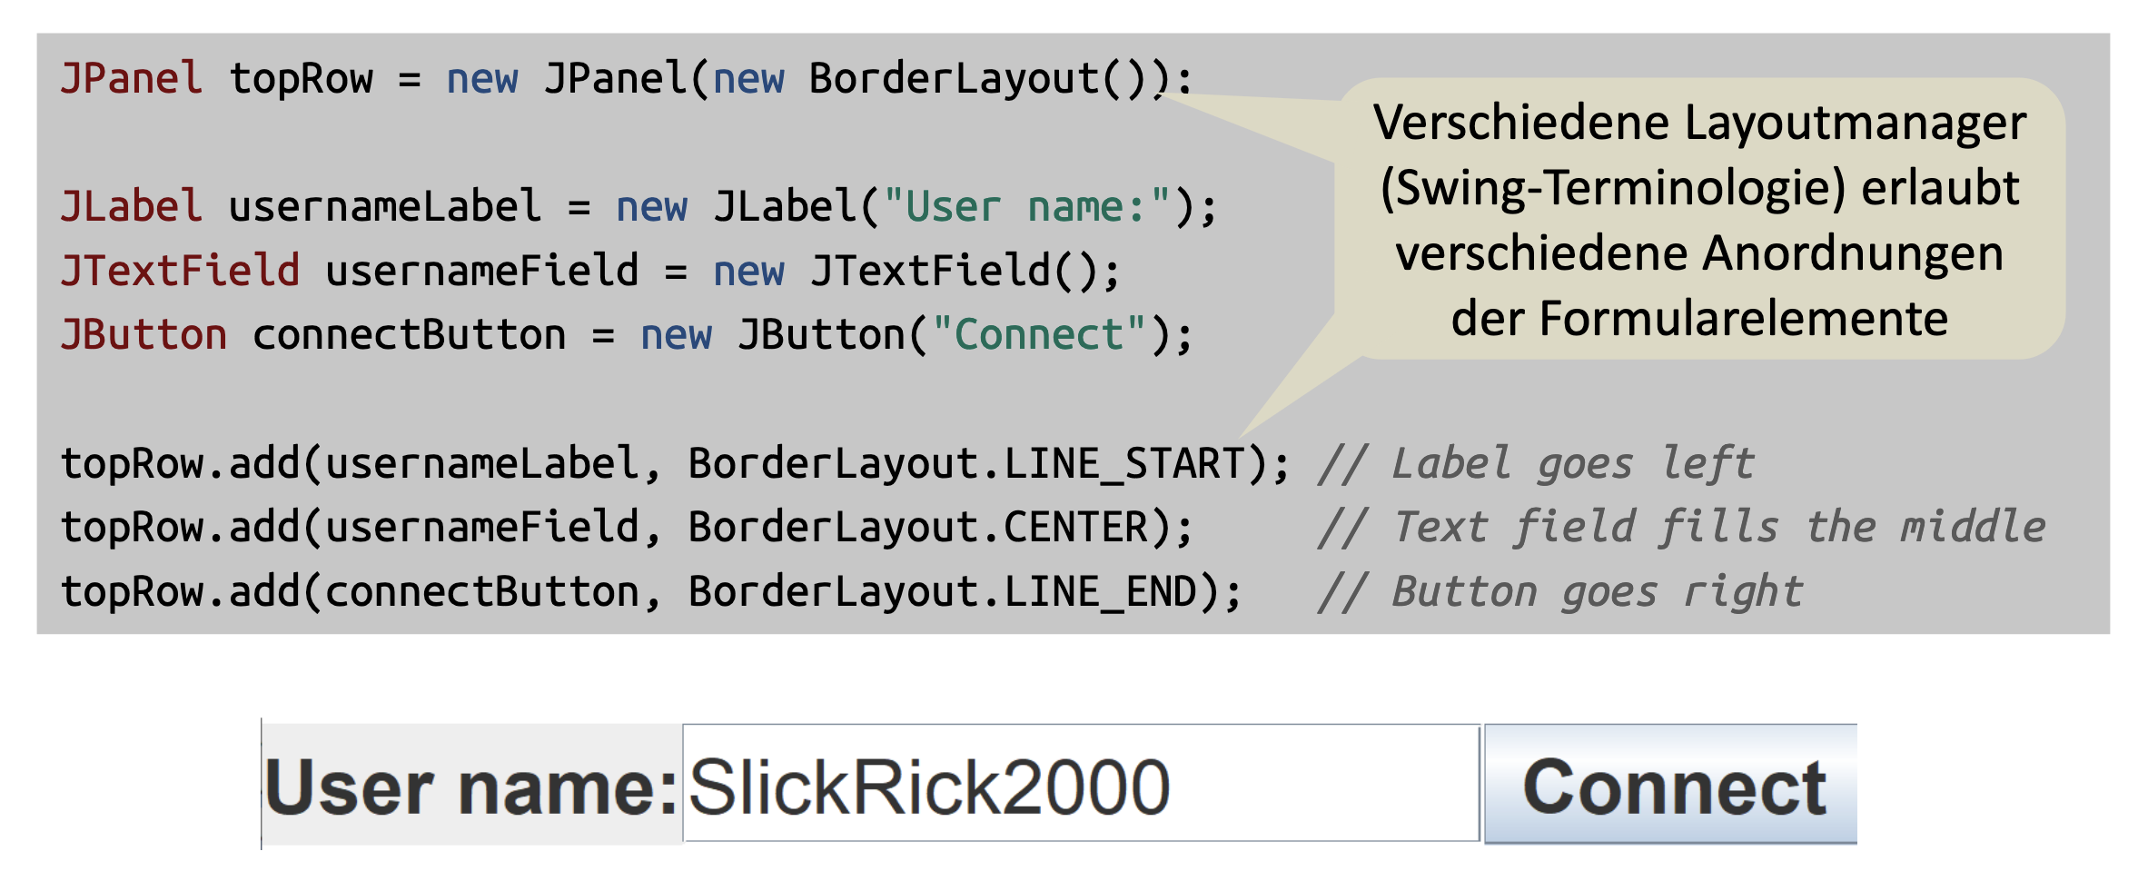Click the red JLabel type keyword
Viewport: 2138px width, 881px height.
click(x=132, y=207)
